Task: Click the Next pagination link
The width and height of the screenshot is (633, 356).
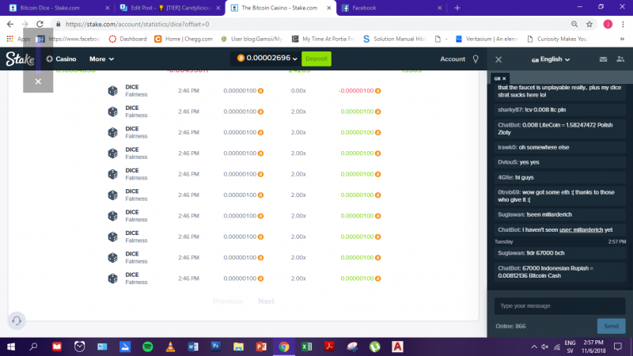Action: pos(266,301)
